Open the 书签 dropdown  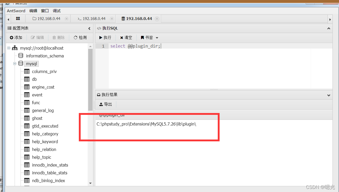point(150,38)
